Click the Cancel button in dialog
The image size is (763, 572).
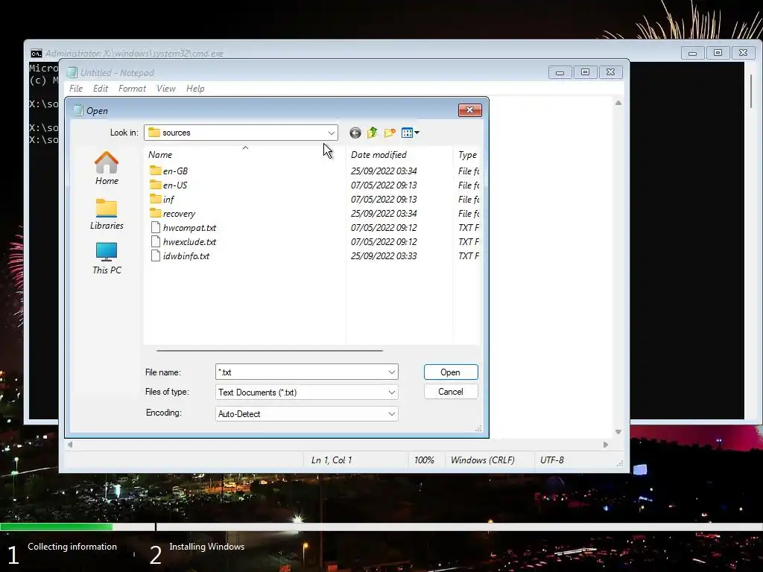(x=451, y=392)
